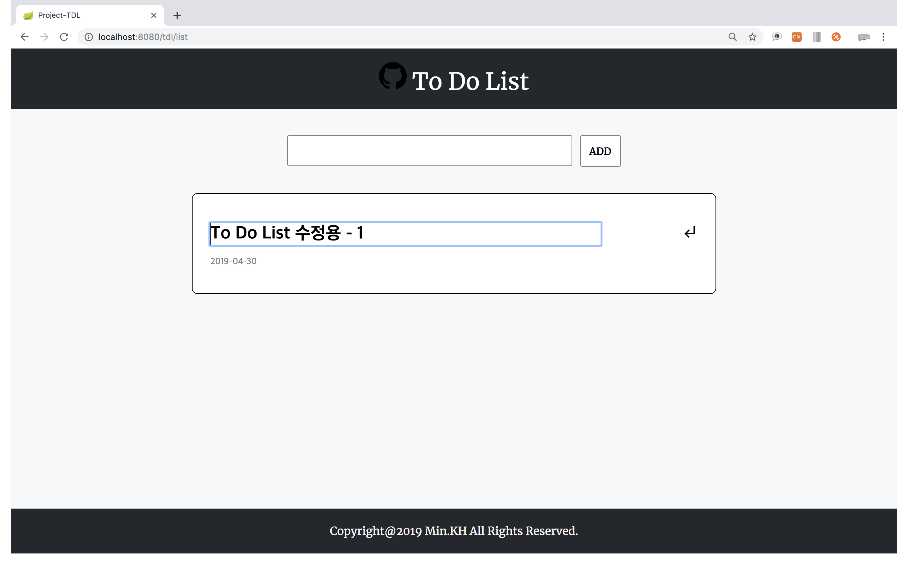The image size is (897, 567).
Task: Click the browser refresh button
Action: point(63,37)
